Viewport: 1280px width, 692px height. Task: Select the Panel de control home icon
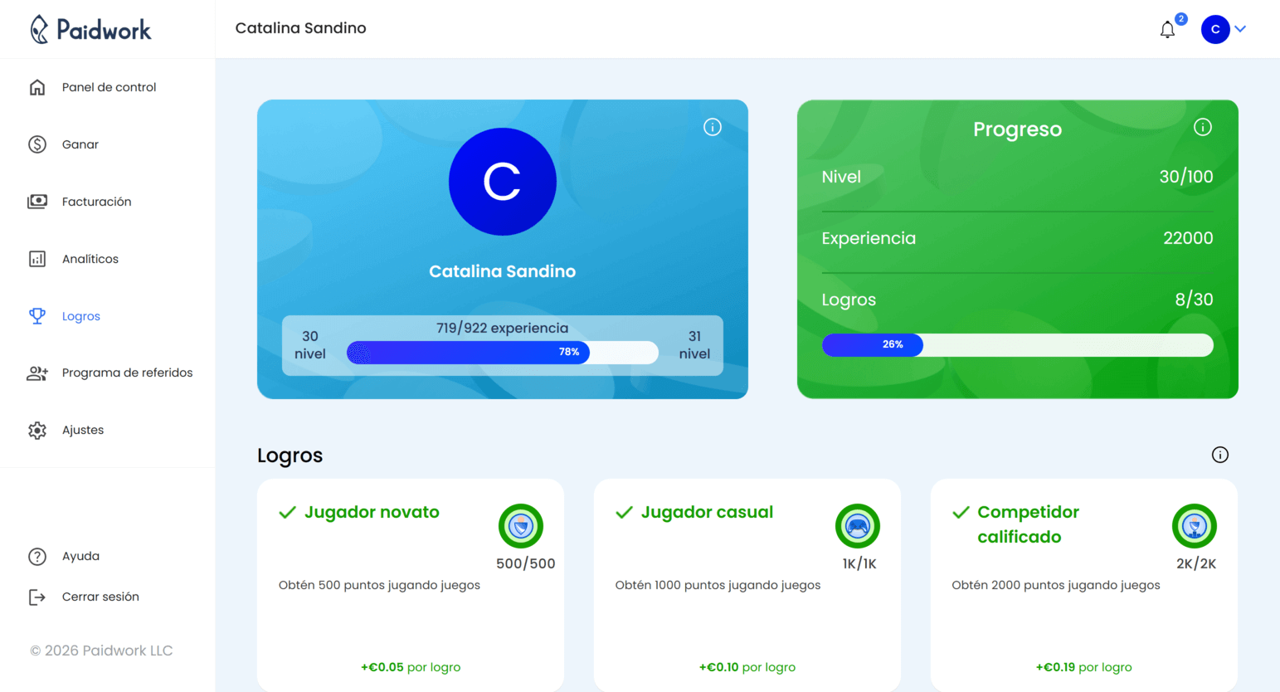coord(37,86)
